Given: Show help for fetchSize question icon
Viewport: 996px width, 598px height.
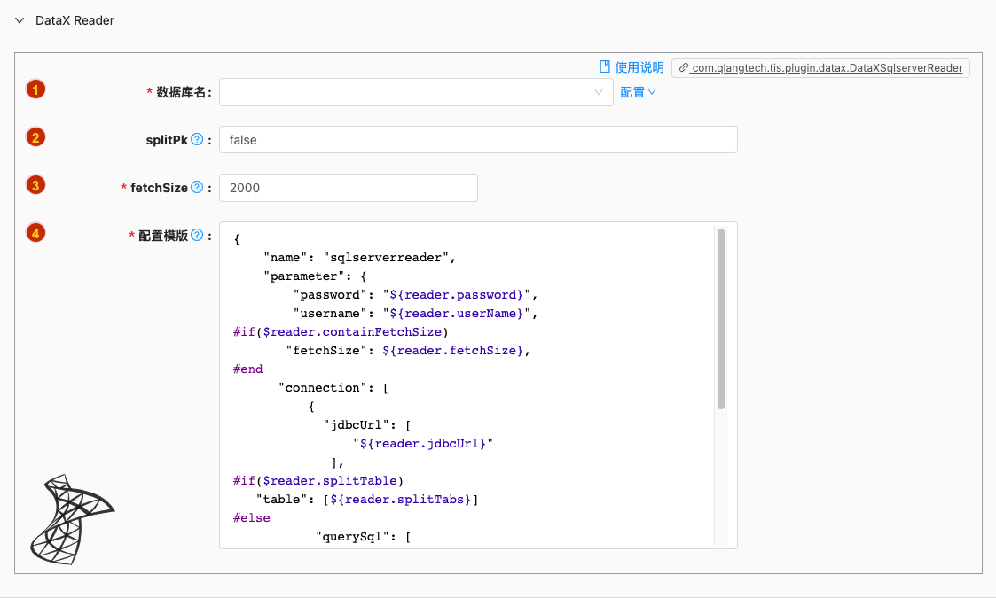Looking at the screenshot, I should coord(197,187).
